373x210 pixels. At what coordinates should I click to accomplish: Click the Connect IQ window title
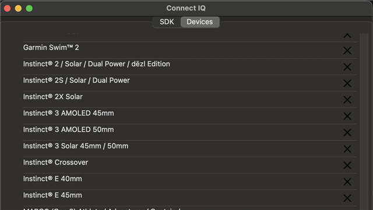point(186,8)
